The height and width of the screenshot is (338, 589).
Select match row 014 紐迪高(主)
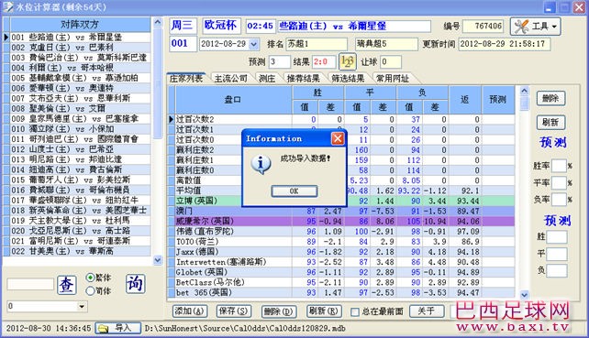(81, 169)
